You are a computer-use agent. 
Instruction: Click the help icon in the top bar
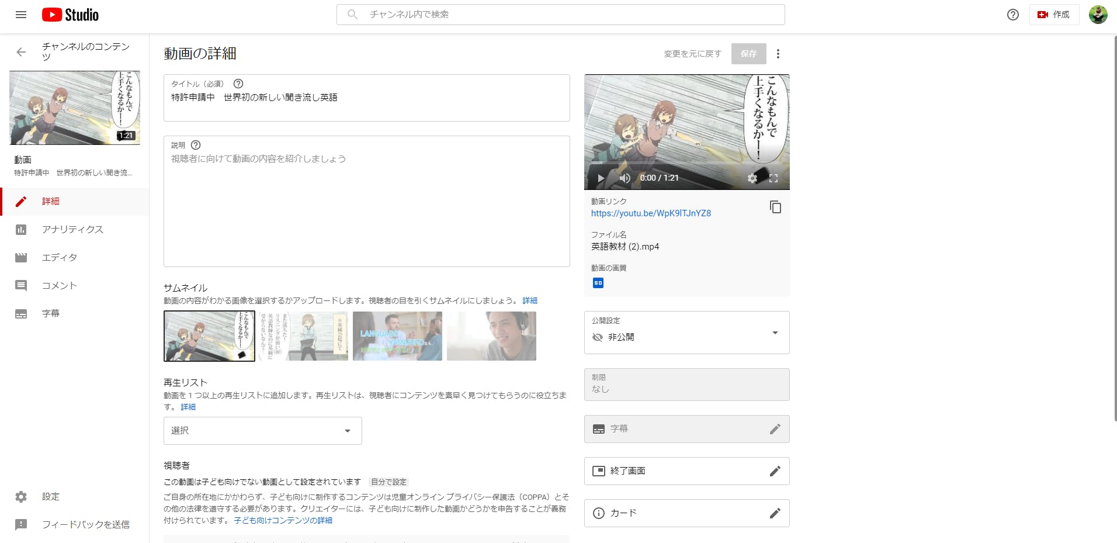point(1012,15)
